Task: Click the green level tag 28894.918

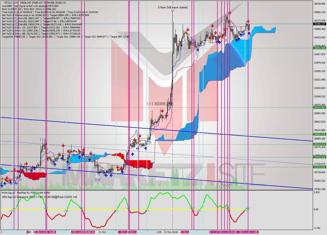Action: pos(320,134)
